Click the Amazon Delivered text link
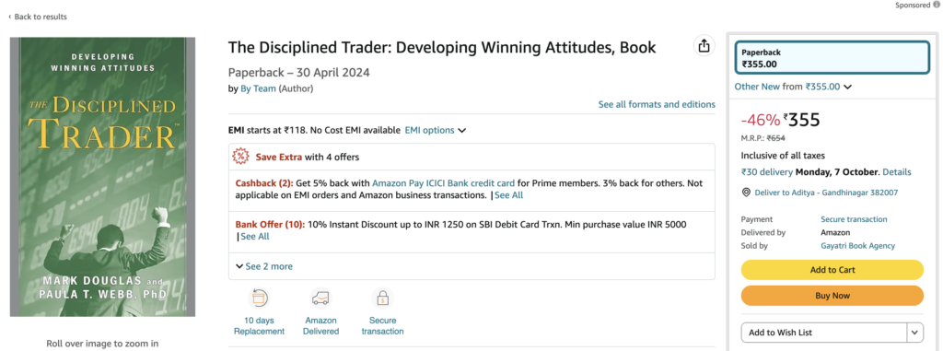Image resolution: width=943 pixels, height=351 pixels. 320,326
